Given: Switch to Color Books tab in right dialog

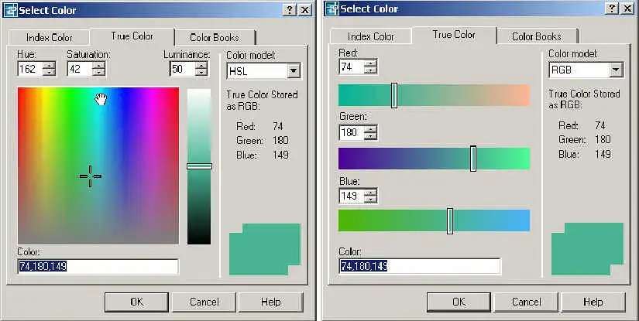Looking at the screenshot, I should pyautogui.click(x=537, y=36).
